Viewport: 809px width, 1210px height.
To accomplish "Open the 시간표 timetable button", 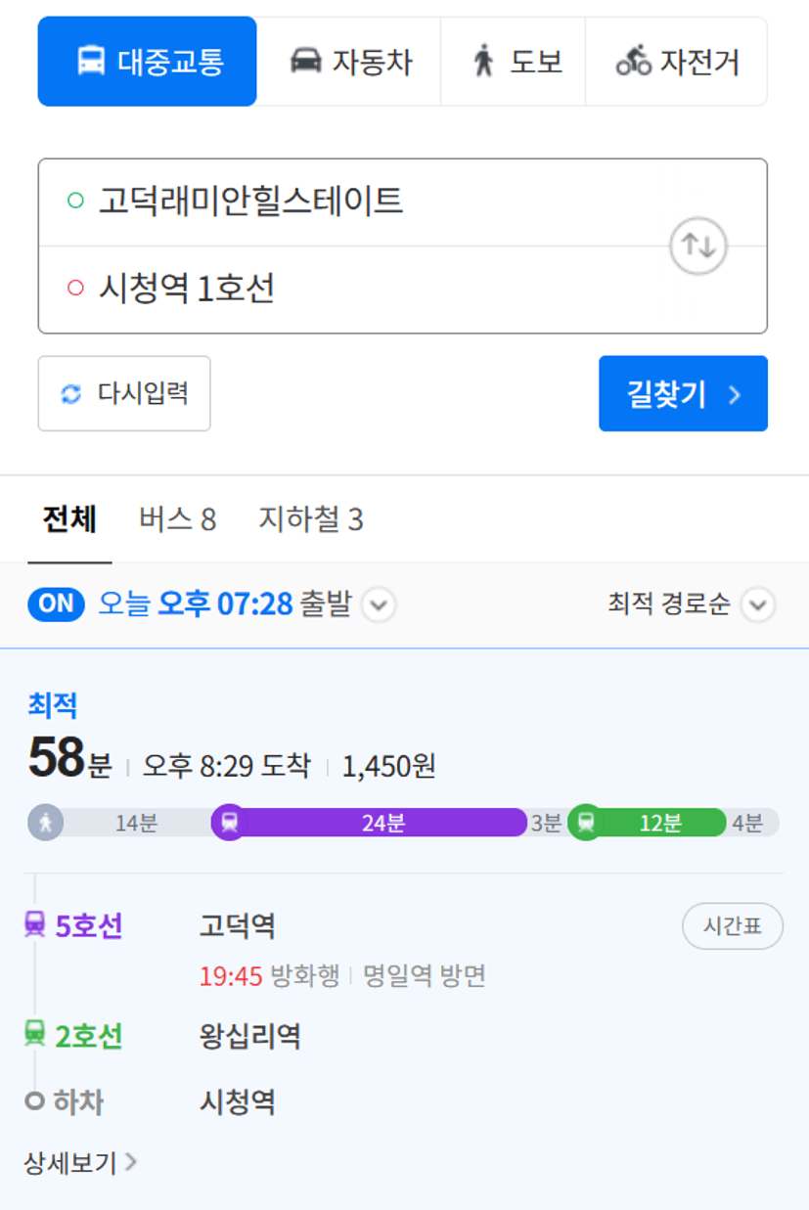I will (x=733, y=926).
